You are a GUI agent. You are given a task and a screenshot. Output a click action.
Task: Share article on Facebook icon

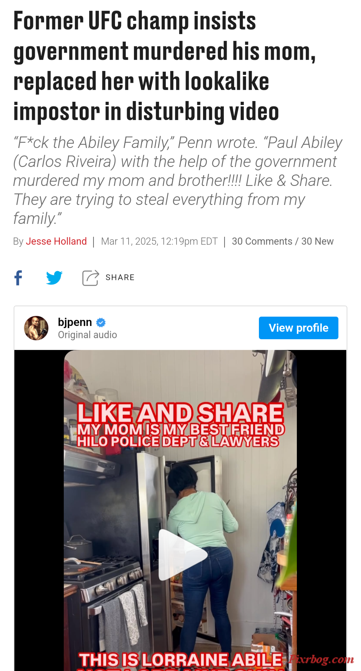point(18,278)
